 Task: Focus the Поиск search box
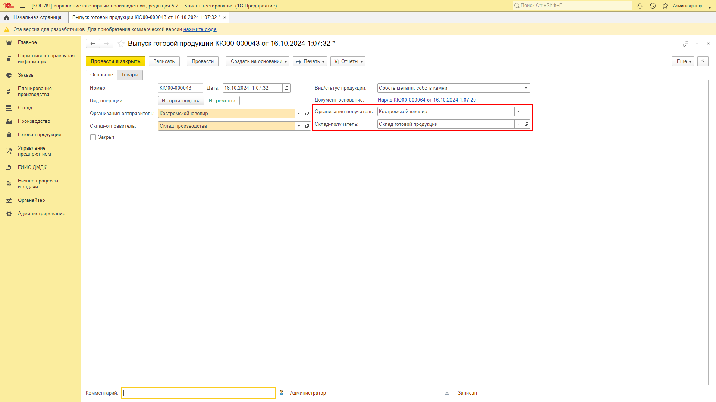[x=572, y=6]
